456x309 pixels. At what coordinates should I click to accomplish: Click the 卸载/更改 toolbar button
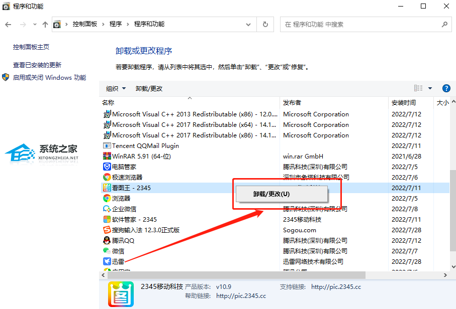[149, 88]
